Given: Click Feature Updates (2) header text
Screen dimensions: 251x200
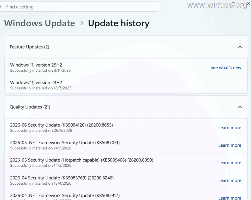Looking at the screenshot, I should click(29, 47).
